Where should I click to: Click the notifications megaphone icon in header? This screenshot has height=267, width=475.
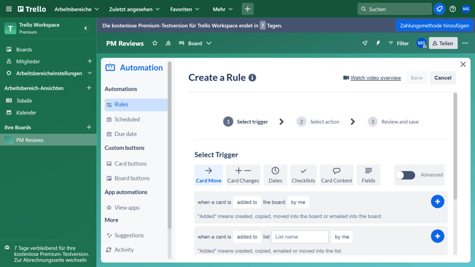click(439, 9)
